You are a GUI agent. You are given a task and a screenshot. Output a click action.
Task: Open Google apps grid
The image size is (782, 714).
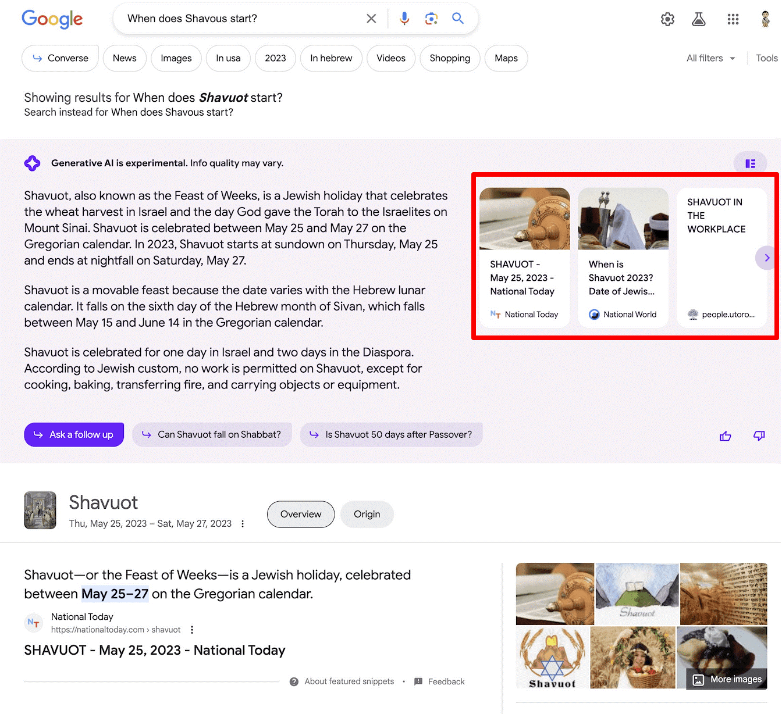pos(733,19)
